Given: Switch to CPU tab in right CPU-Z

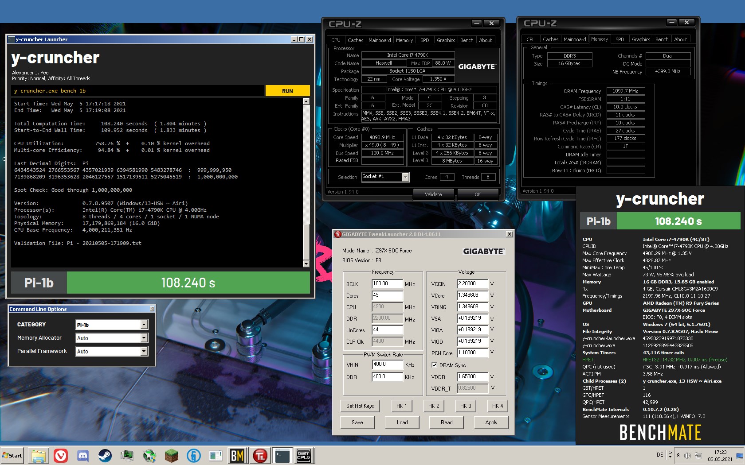Looking at the screenshot, I should coord(531,39).
